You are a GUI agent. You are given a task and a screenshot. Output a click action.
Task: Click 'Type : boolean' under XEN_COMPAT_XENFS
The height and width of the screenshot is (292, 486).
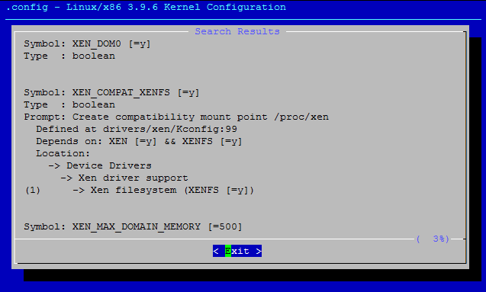click(x=69, y=104)
